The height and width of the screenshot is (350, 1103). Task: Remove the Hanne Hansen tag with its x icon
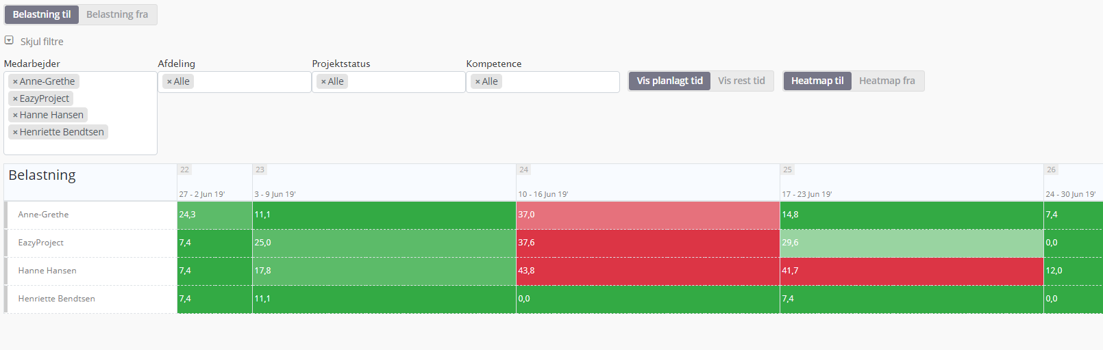pyautogui.click(x=15, y=116)
